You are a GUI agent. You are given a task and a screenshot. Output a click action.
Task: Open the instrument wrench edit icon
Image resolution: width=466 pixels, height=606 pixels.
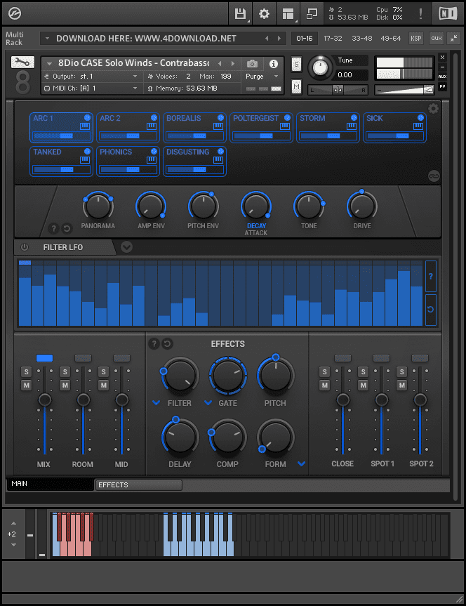point(22,62)
